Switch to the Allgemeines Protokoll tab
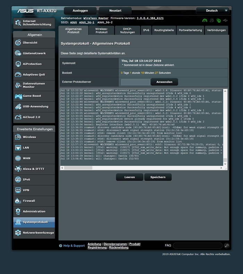 point(73,31)
